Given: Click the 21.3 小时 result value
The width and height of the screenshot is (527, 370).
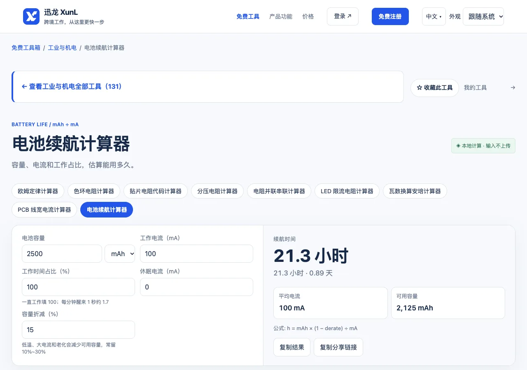Looking at the screenshot, I should [x=311, y=256].
